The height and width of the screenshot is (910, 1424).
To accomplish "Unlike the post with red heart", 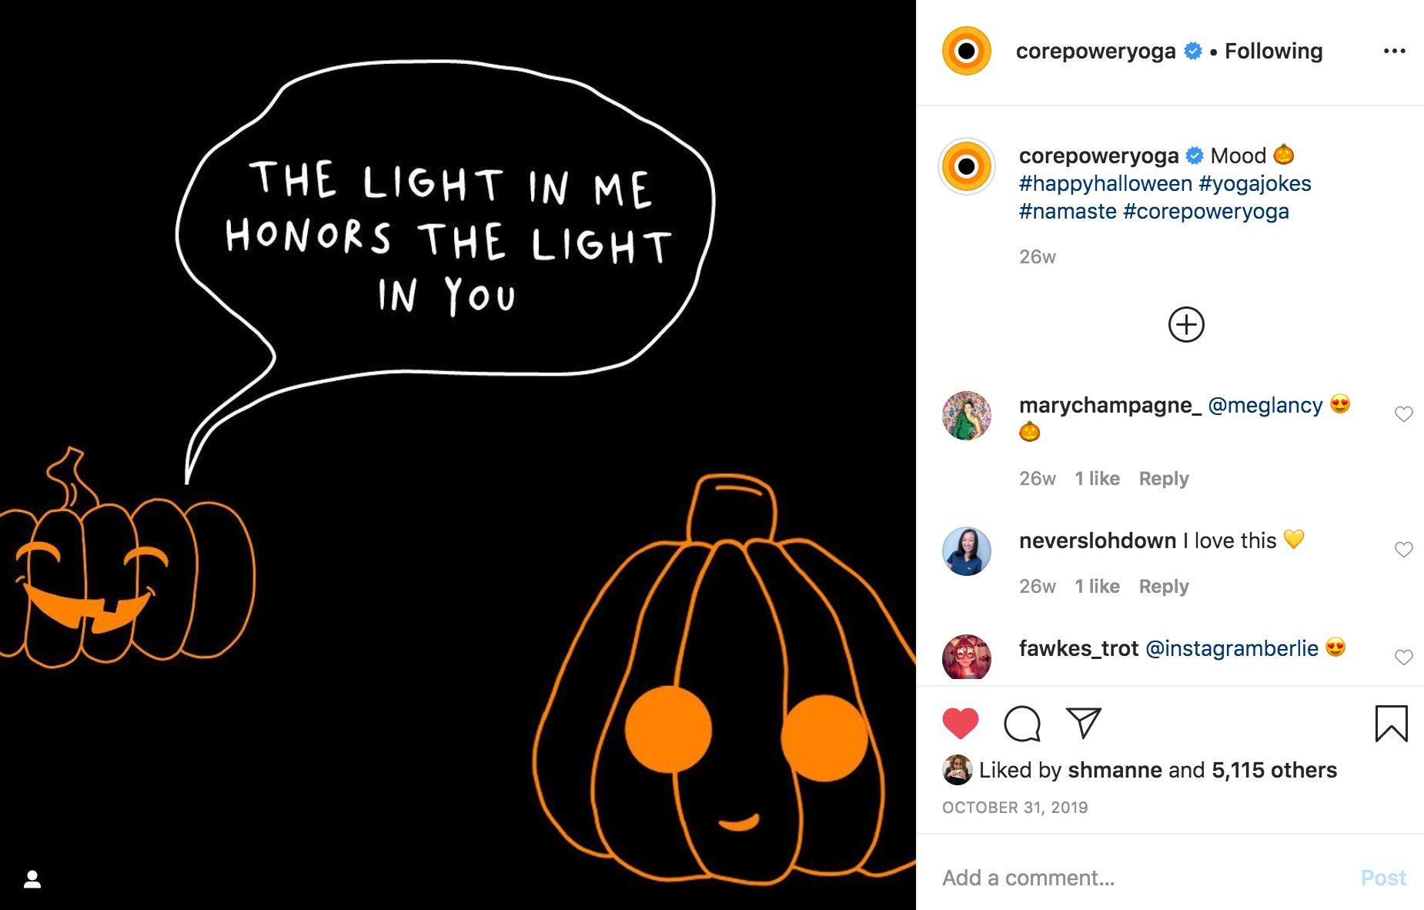I will pyautogui.click(x=960, y=724).
